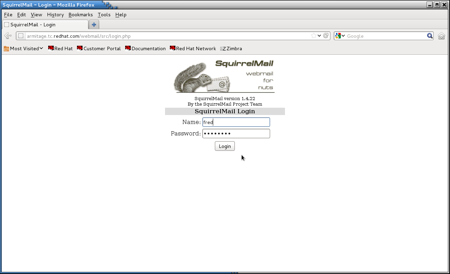Open the Red Hat bookmark

60,48
